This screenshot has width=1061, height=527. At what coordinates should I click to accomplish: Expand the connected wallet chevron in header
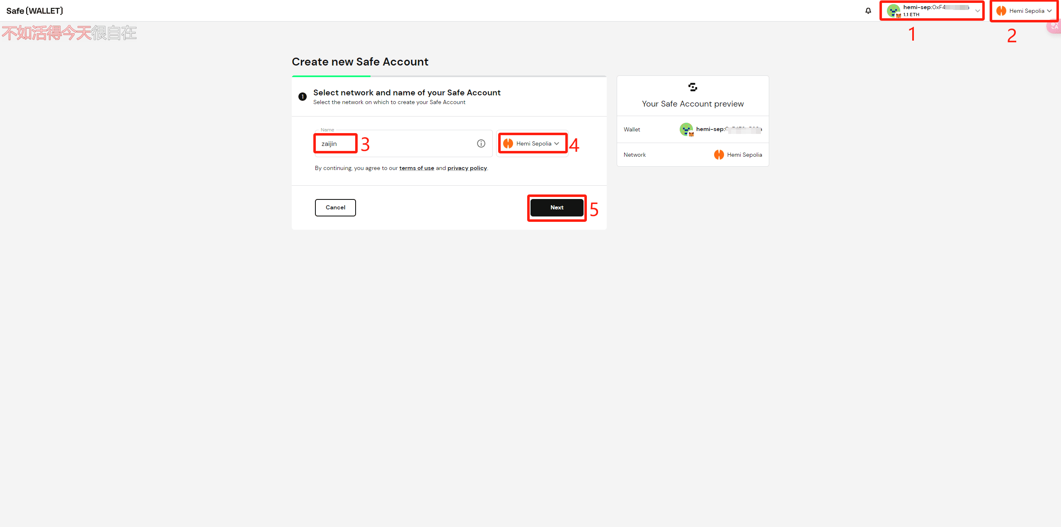[977, 11]
